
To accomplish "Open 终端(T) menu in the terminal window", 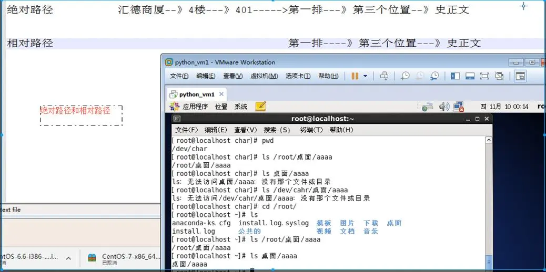I will 311,130.
